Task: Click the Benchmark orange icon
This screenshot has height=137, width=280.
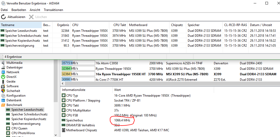Action: point(3,105)
